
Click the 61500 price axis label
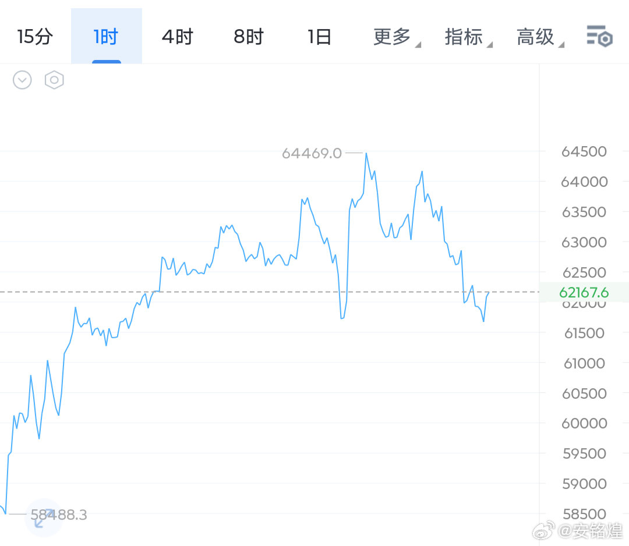click(584, 333)
